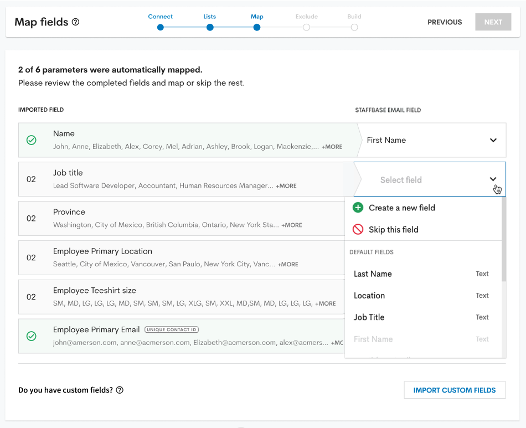The image size is (526, 428).
Task: Jump to the Exclude step
Action: (x=306, y=22)
